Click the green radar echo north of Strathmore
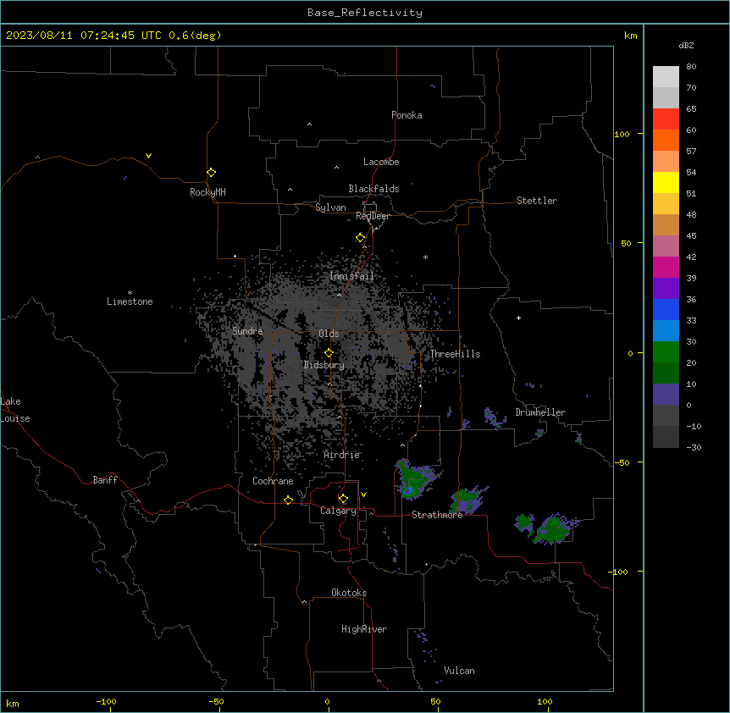The height and width of the screenshot is (713, 730). (414, 479)
